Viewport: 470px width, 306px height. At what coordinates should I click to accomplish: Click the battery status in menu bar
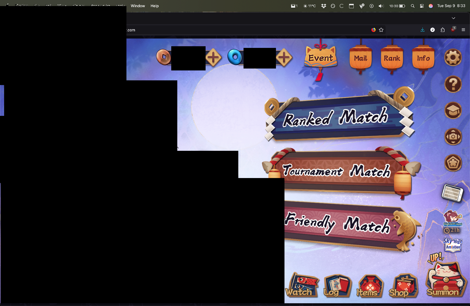pos(397,6)
